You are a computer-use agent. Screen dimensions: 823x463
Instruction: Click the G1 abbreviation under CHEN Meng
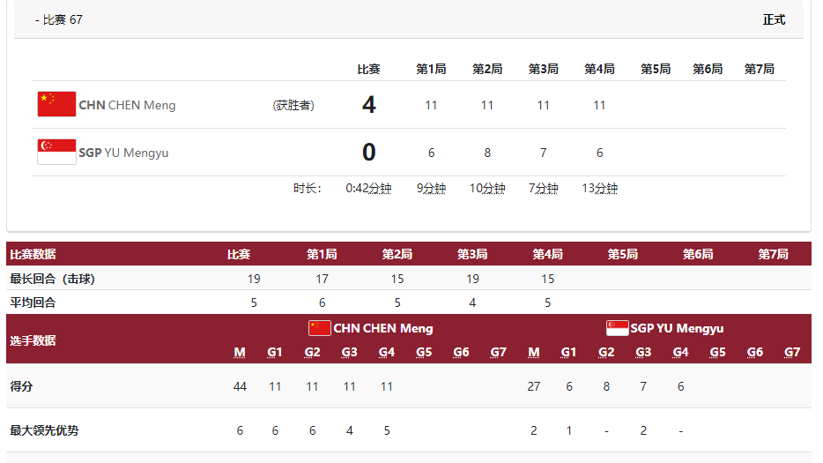(275, 352)
